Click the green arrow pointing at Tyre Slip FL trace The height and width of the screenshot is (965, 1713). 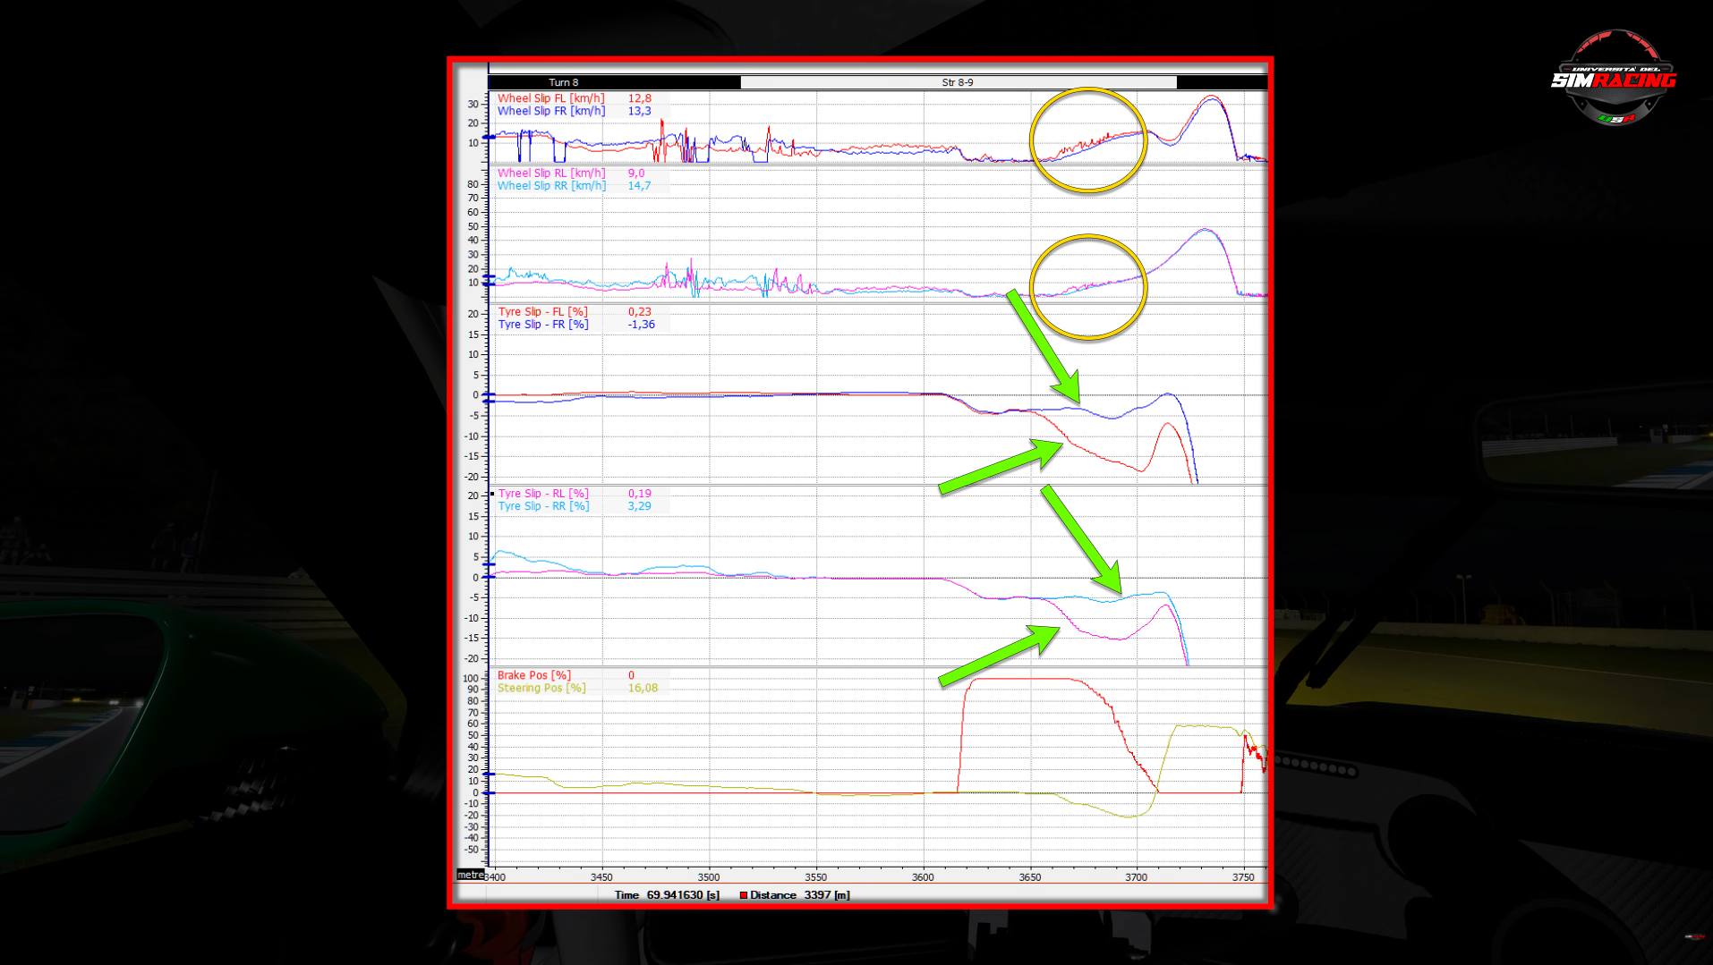coord(1001,466)
